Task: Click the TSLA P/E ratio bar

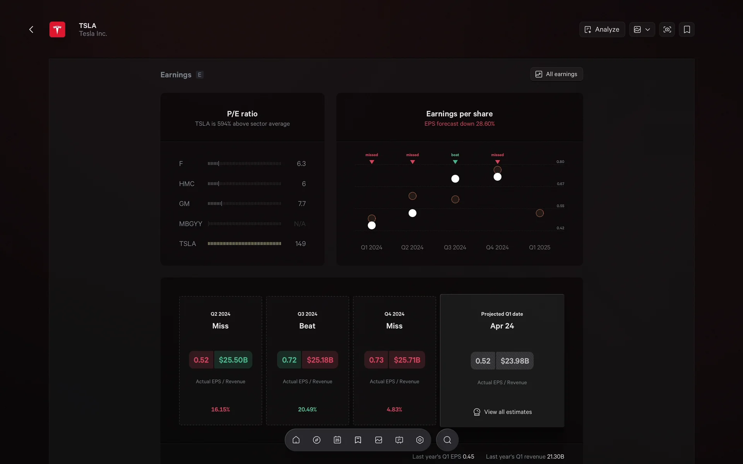Action: point(244,244)
